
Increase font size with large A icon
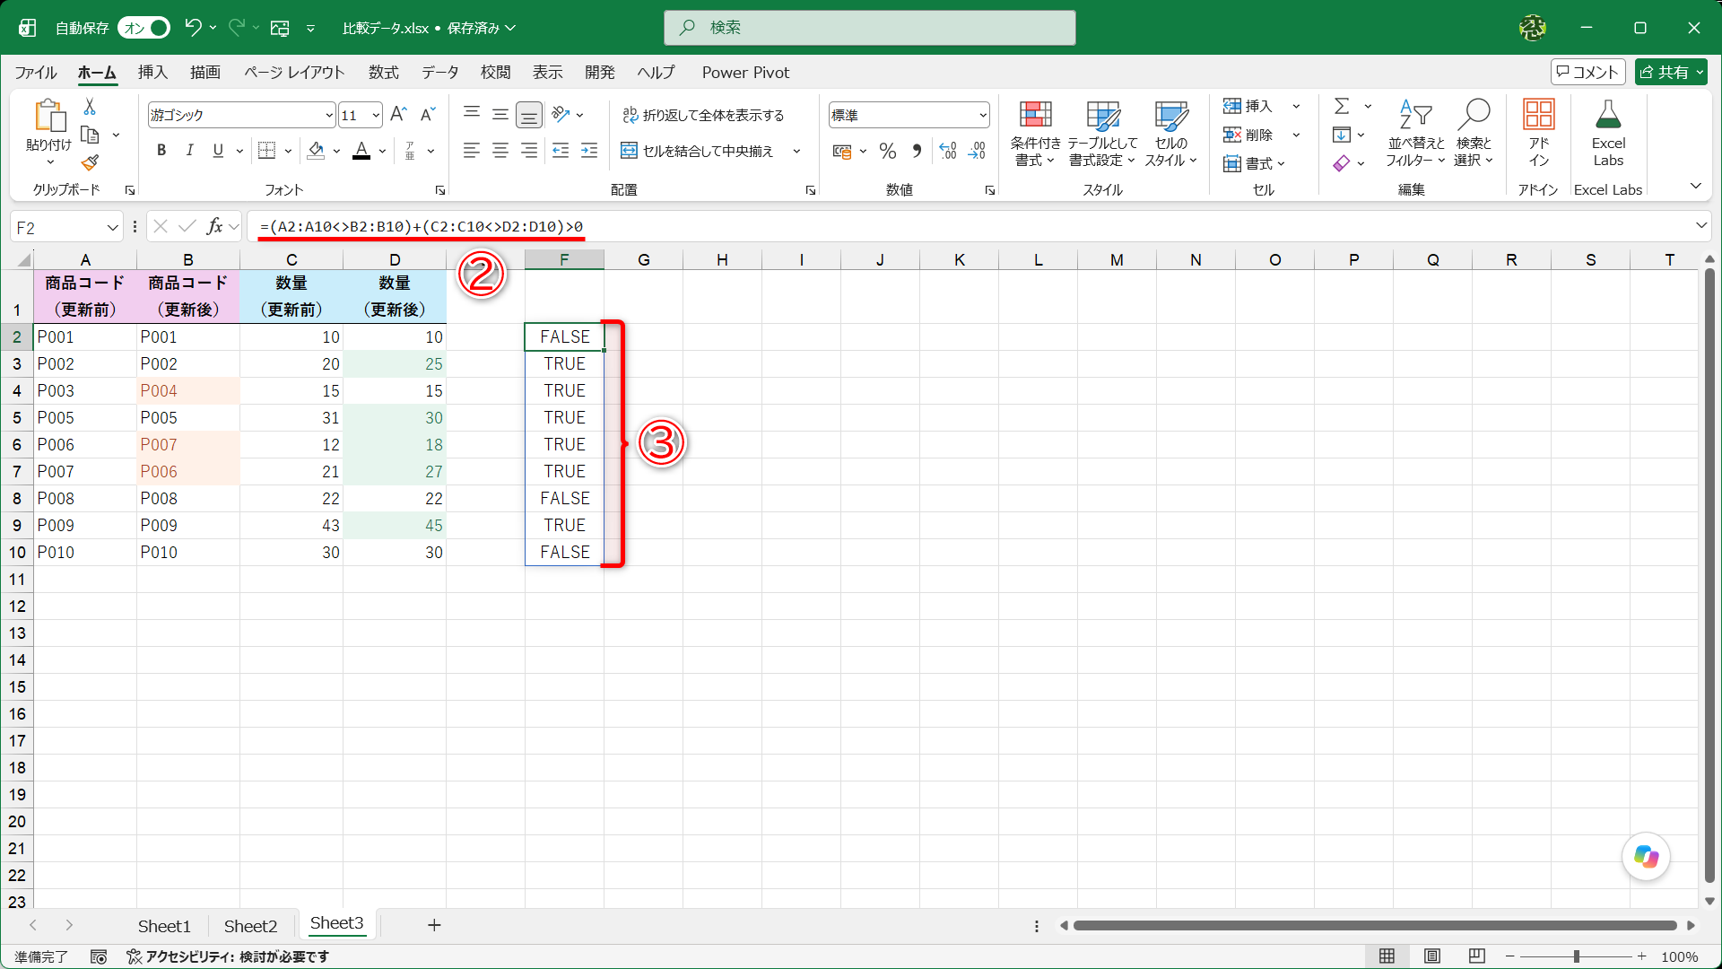click(x=398, y=114)
